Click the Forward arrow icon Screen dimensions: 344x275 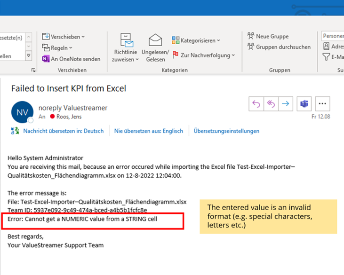pos(285,104)
